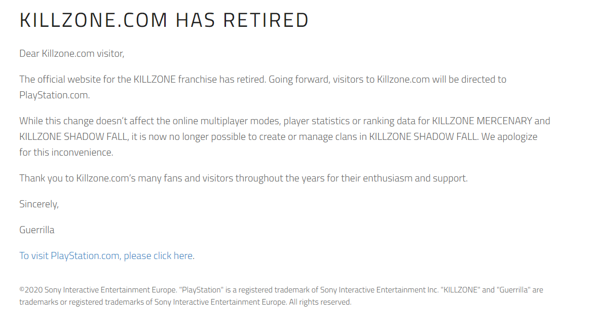Viewport: 594px width, 332px height.
Task: Click the 'Dear Killzone.com visitor,' greeting line
Action: [71, 53]
